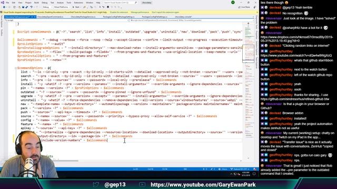Click the feedback icon beside Live Share
The width and height of the screenshot is (337, 189).
coord(255,7)
